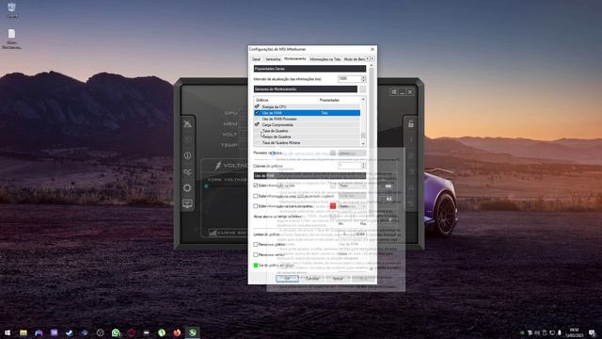The image size is (602, 339).
Task: Select the Monitoramento tab
Action: pyautogui.click(x=294, y=58)
